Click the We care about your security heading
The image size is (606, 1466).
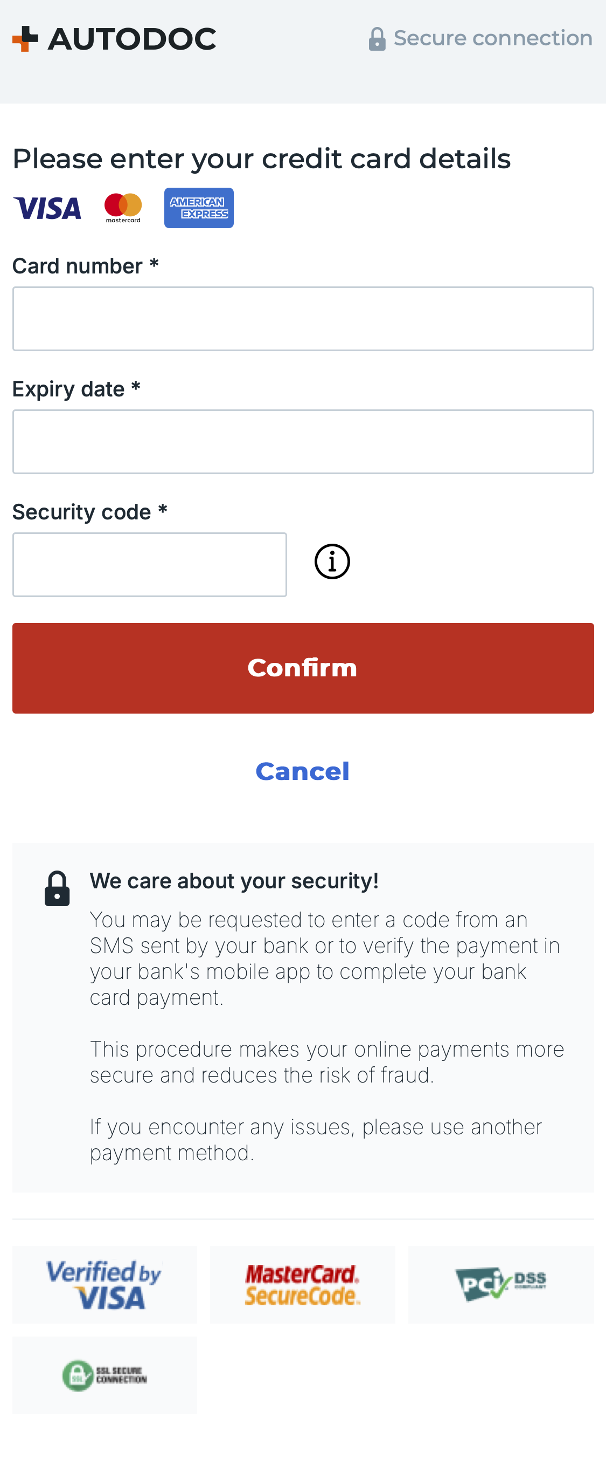pos(235,880)
